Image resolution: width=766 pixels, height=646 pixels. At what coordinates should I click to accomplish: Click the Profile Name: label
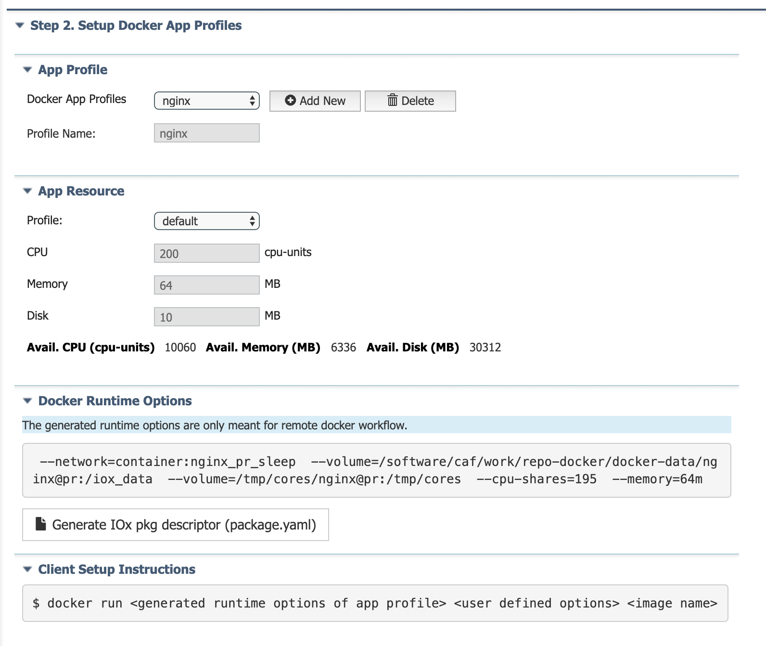[61, 134]
